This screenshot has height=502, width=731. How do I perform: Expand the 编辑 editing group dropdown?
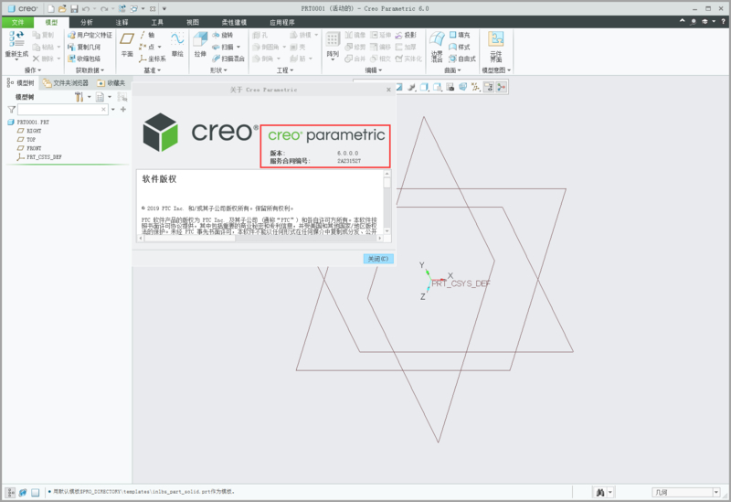point(374,70)
